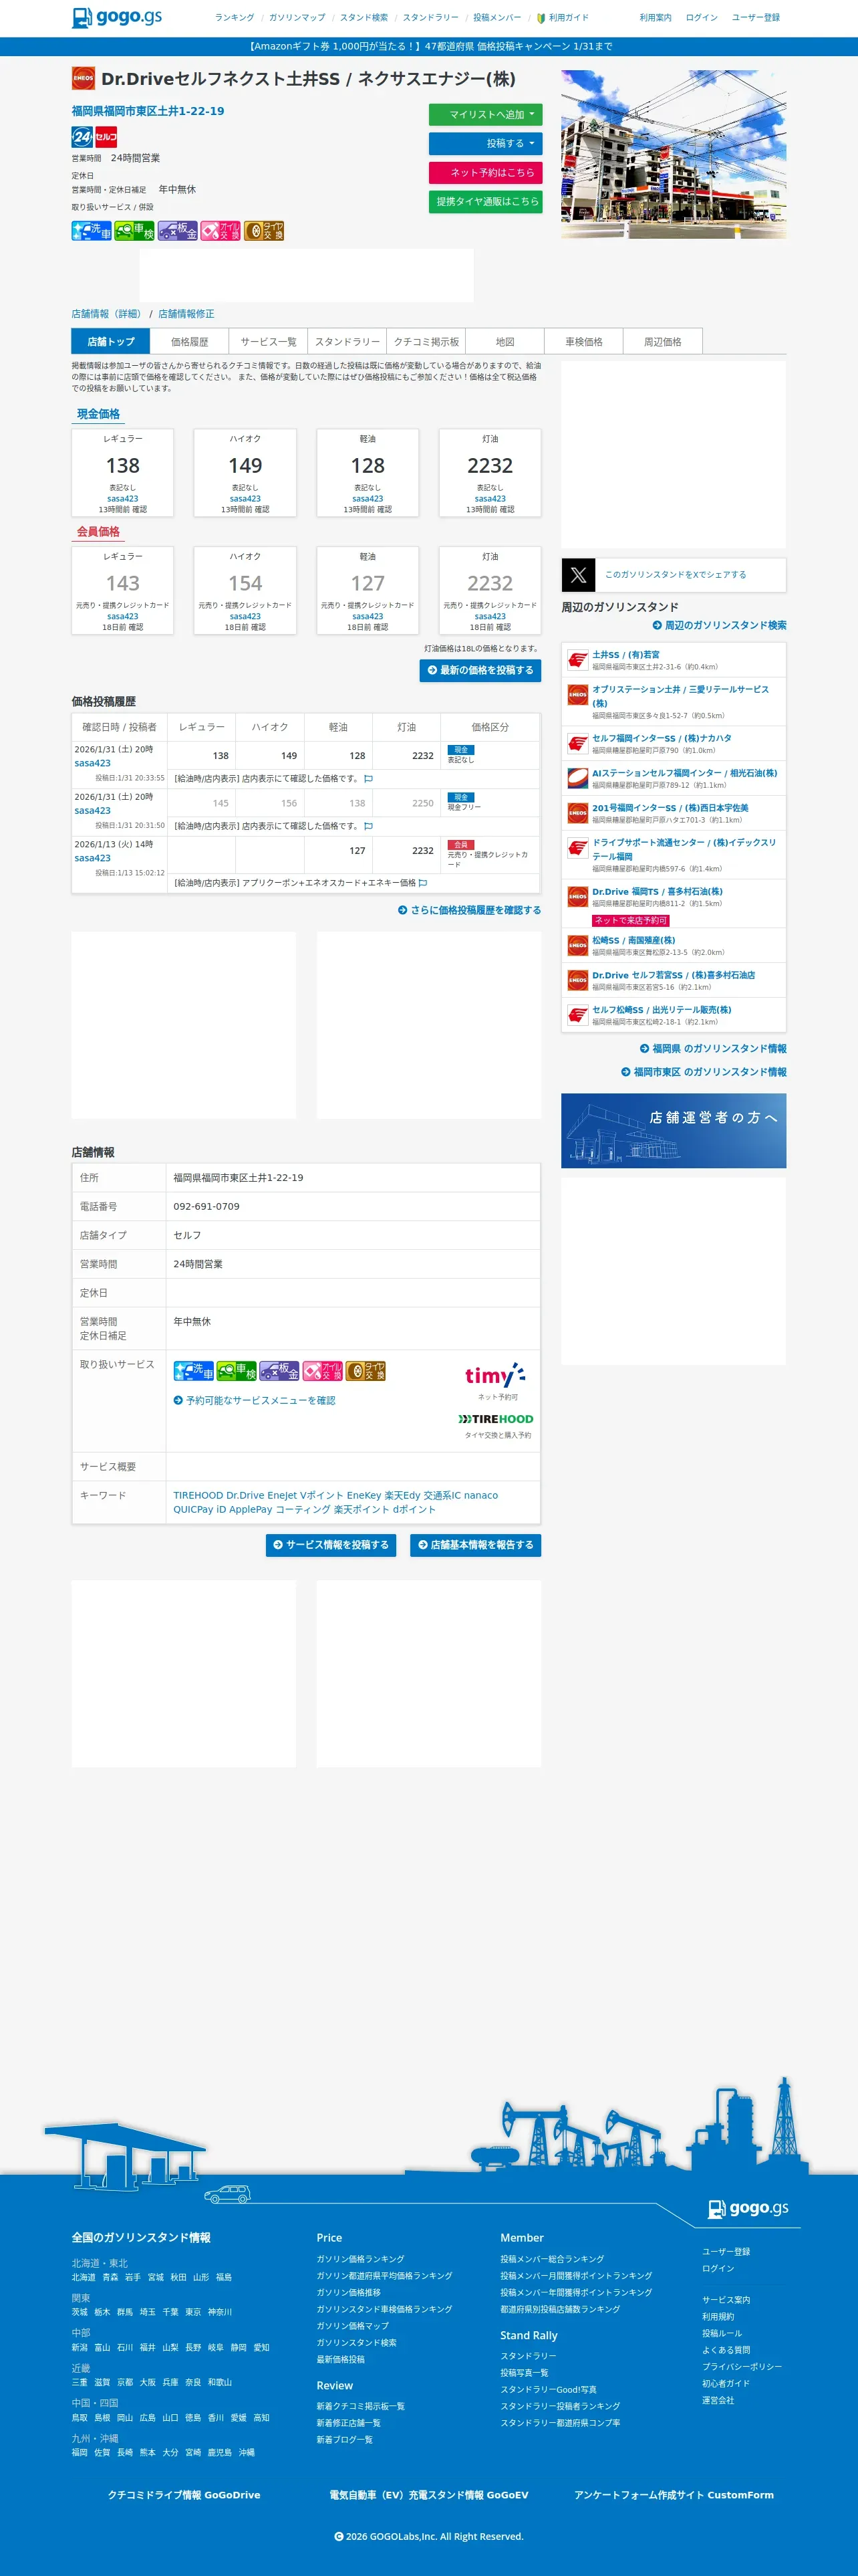Click beginner mark icon beside 利用ガイド
The image size is (858, 2576).
tap(541, 18)
